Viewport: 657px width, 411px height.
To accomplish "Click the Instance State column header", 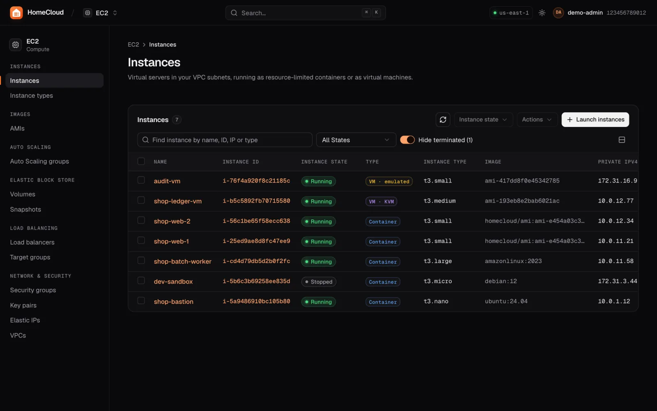I will coord(324,162).
